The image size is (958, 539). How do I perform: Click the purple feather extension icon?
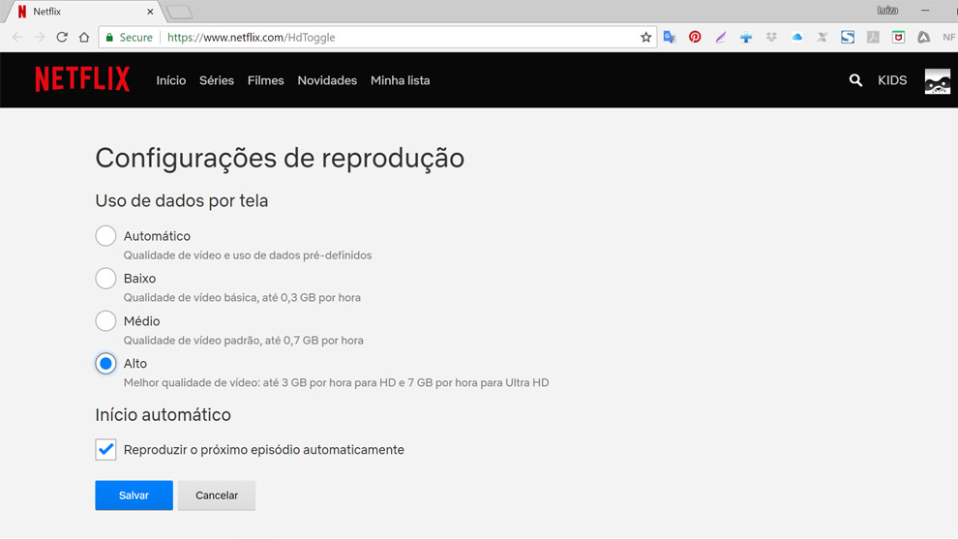[x=720, y=38]
